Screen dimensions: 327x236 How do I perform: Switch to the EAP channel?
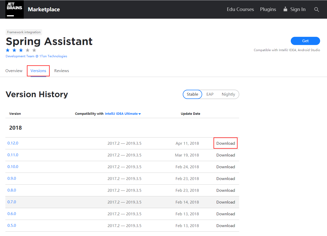tap(210, 94)
